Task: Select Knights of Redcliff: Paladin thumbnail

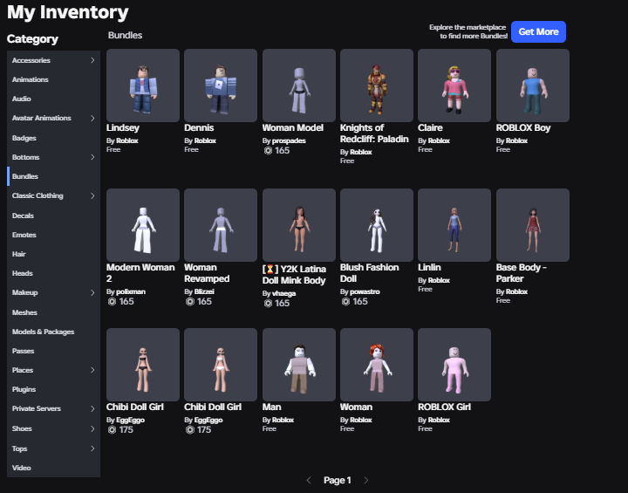Action: (377, 86)
